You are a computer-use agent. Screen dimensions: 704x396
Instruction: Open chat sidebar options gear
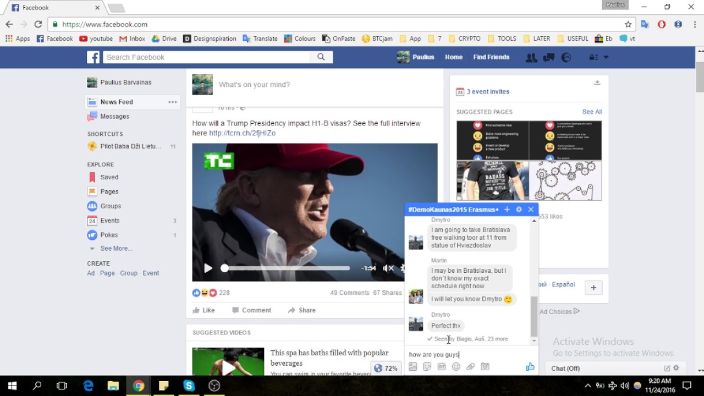click(x=676, y=369)
